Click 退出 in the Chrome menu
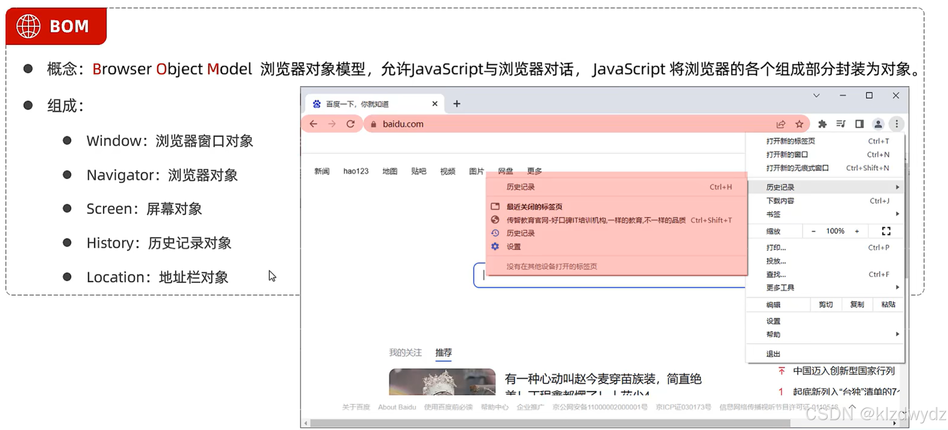948x430 pixels. pyautogui.click(x=773, y=353)
